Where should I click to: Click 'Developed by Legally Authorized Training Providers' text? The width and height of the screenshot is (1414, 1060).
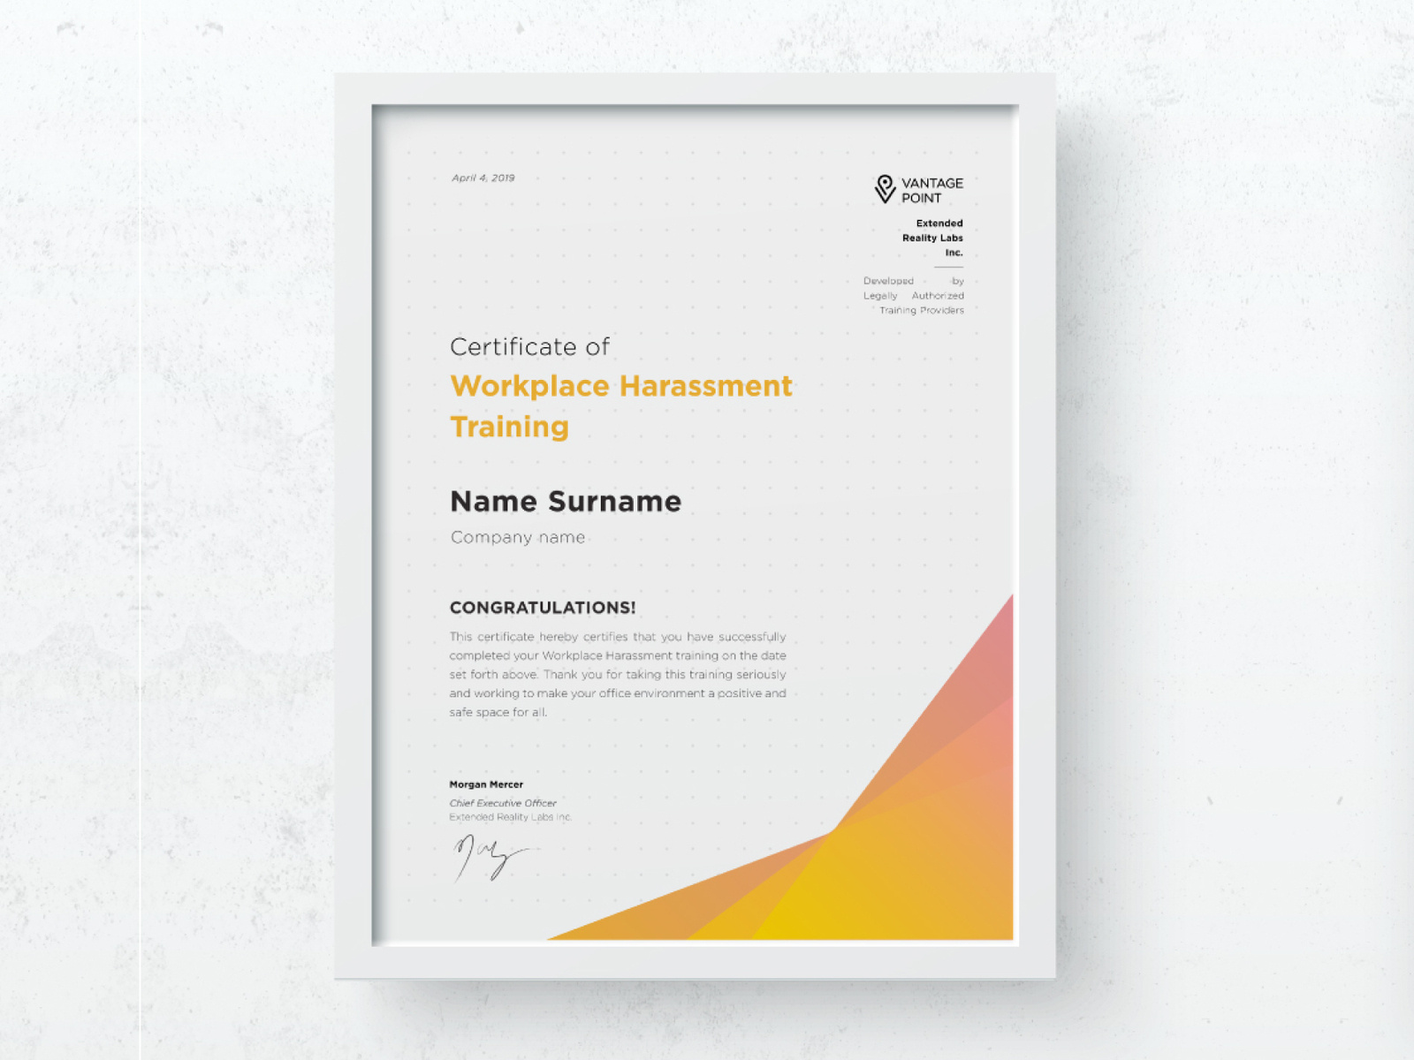914,296
